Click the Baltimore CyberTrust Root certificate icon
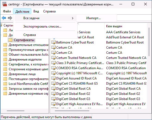The image size is (152, 120). (x=53, y=42)
